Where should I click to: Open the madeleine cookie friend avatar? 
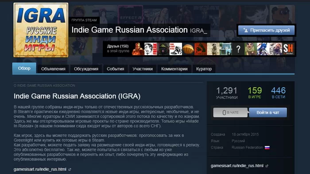point(188,49)
